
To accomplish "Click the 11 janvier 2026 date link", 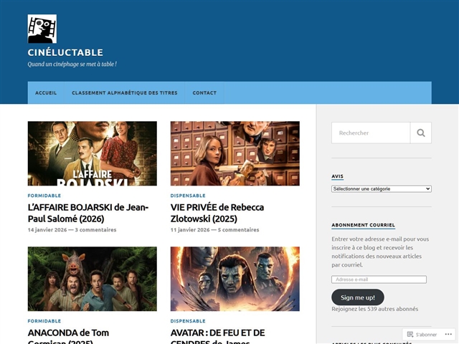I will point(190,229).
